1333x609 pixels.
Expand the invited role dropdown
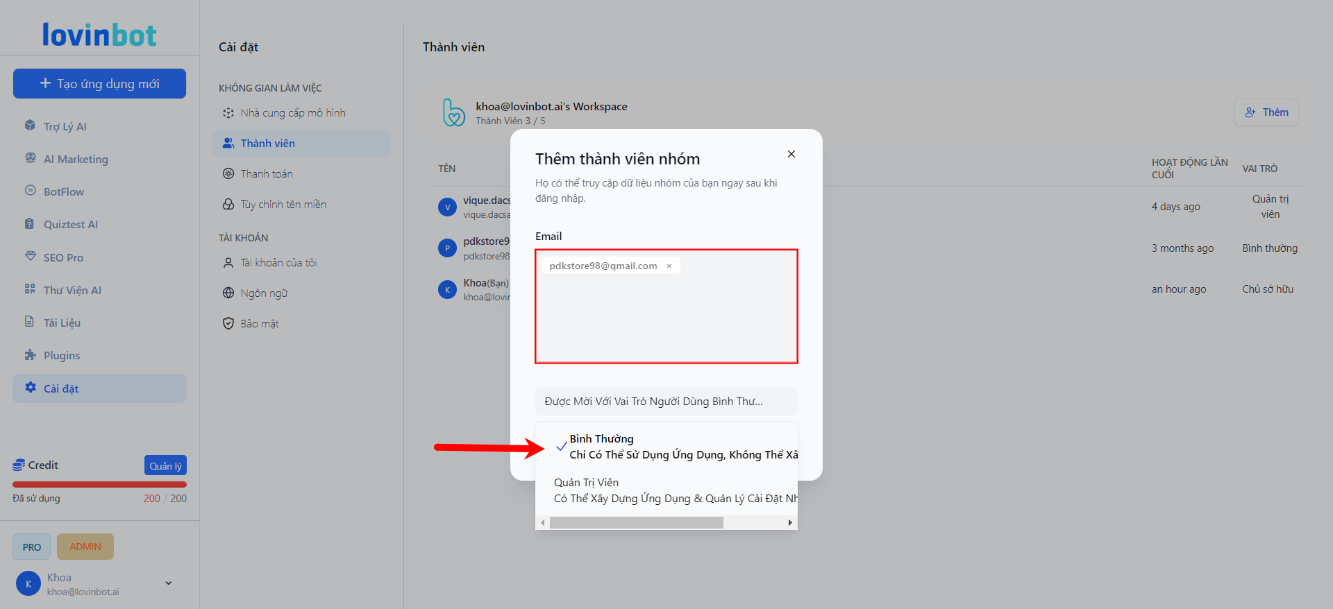click(x=666, y=401)
